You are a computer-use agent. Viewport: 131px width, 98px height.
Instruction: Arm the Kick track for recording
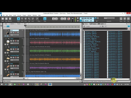(x=16, y=33)
